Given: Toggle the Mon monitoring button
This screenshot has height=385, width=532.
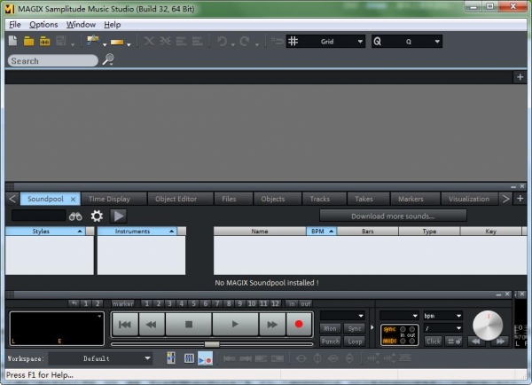Looking at the screenshot, I should pos(330,328).
